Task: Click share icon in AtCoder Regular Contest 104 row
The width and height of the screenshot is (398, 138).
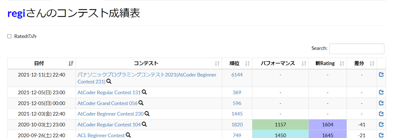Action: pos(381,124)
